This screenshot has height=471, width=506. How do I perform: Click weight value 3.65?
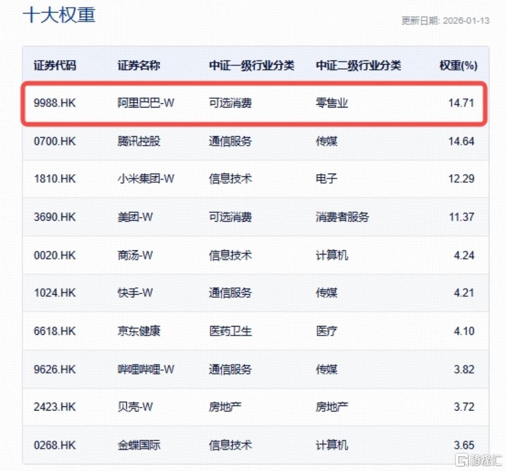pos(464,445)
